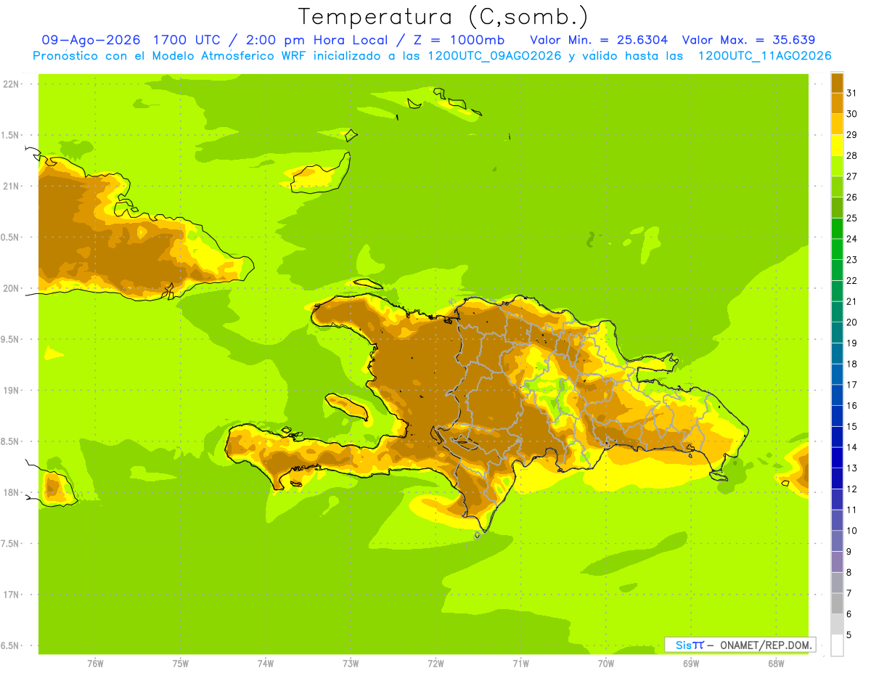Viewport: 871px width, 673px height.
Task: Click the '20N' latitude axis label
Action: (11, 288)
